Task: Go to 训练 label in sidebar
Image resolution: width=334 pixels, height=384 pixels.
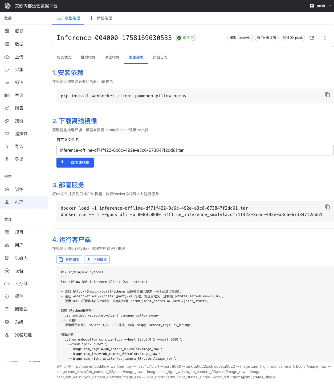Action: pyautogui.click(x=19, y=189)
